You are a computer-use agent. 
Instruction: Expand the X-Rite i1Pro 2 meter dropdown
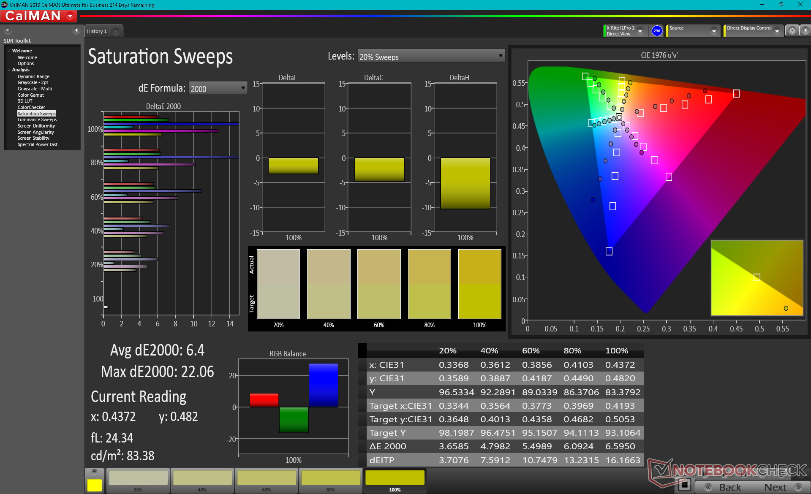coord(640,31)
